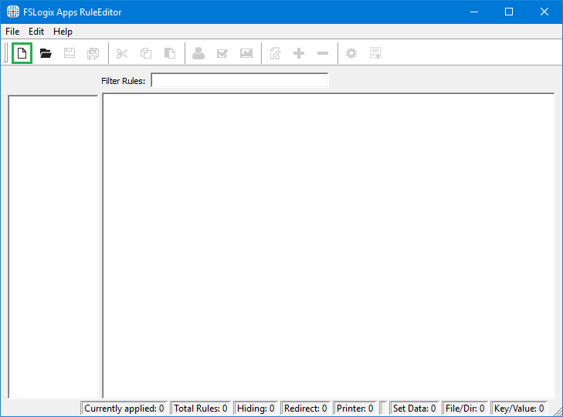Open the Help menu

(63, 32)
